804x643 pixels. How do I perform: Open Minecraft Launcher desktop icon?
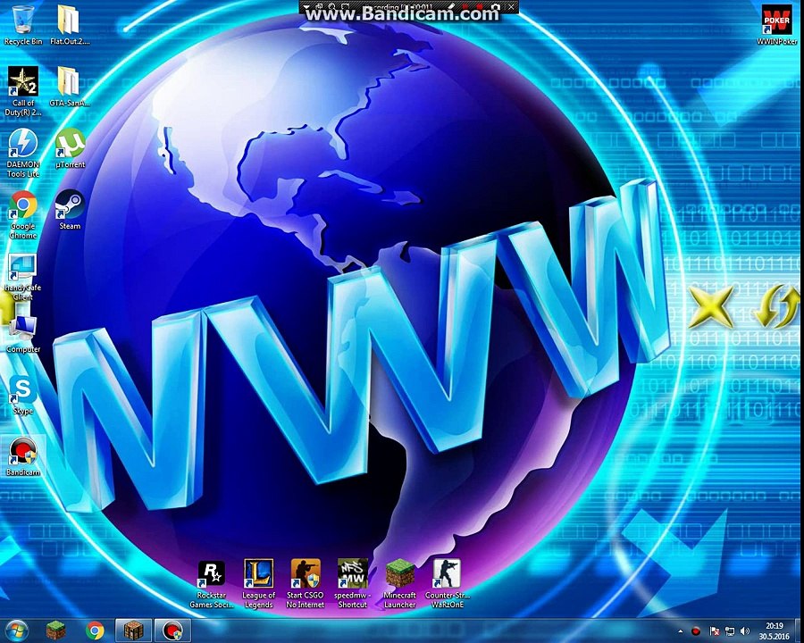point(399,584)
